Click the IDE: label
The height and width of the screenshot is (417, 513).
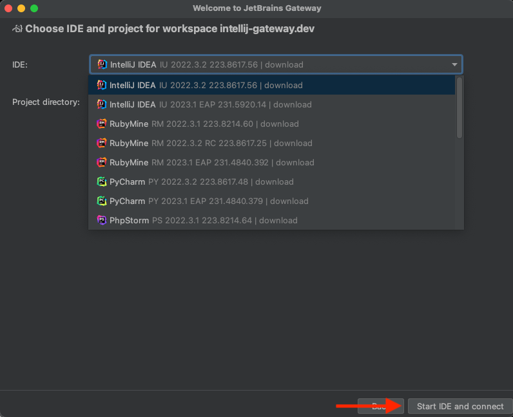(x=20, y=65)
